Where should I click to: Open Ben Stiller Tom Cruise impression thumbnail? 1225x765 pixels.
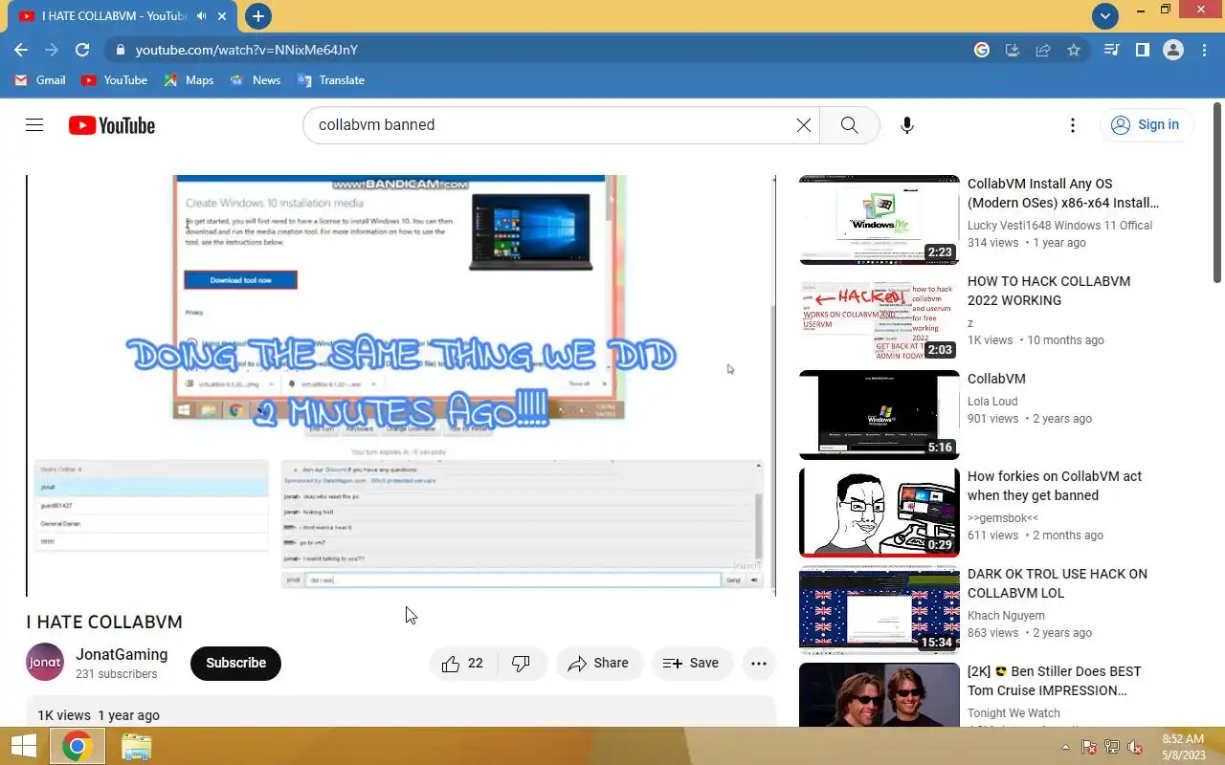880,695
